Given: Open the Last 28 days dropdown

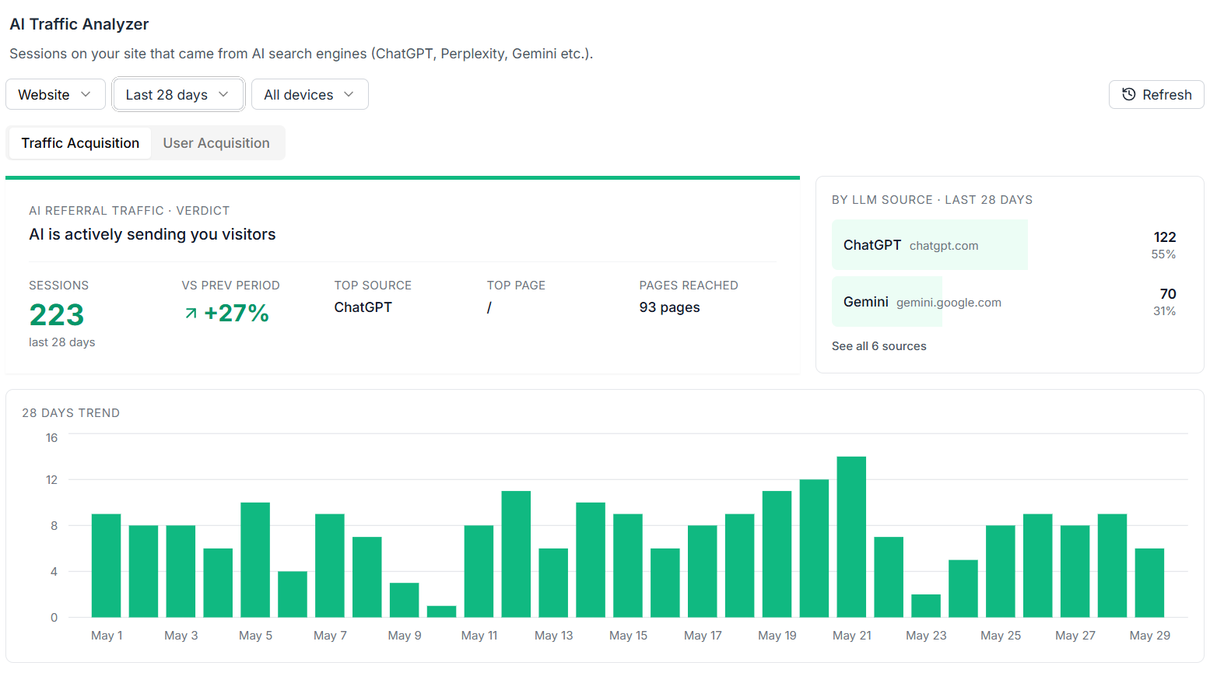Looking at the screenshot, I should click(x=178, y=94).
